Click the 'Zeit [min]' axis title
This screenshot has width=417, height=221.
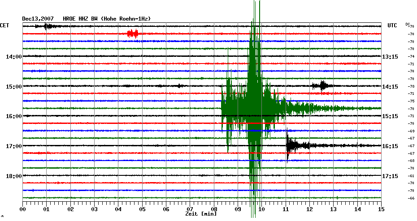coord(201,214)
